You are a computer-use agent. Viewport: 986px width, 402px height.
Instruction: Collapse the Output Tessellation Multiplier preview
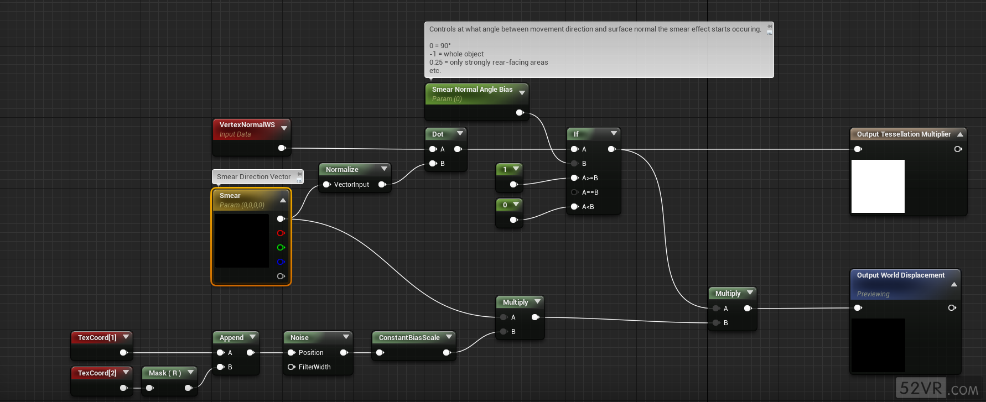click(x=960, y=134)
